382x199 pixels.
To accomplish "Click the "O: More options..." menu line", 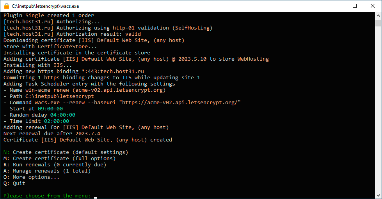I will (31, 177).
